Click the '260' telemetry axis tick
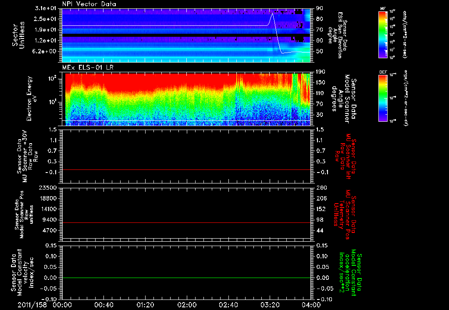Screen dimensions: 449x310 tap(321, 188)
